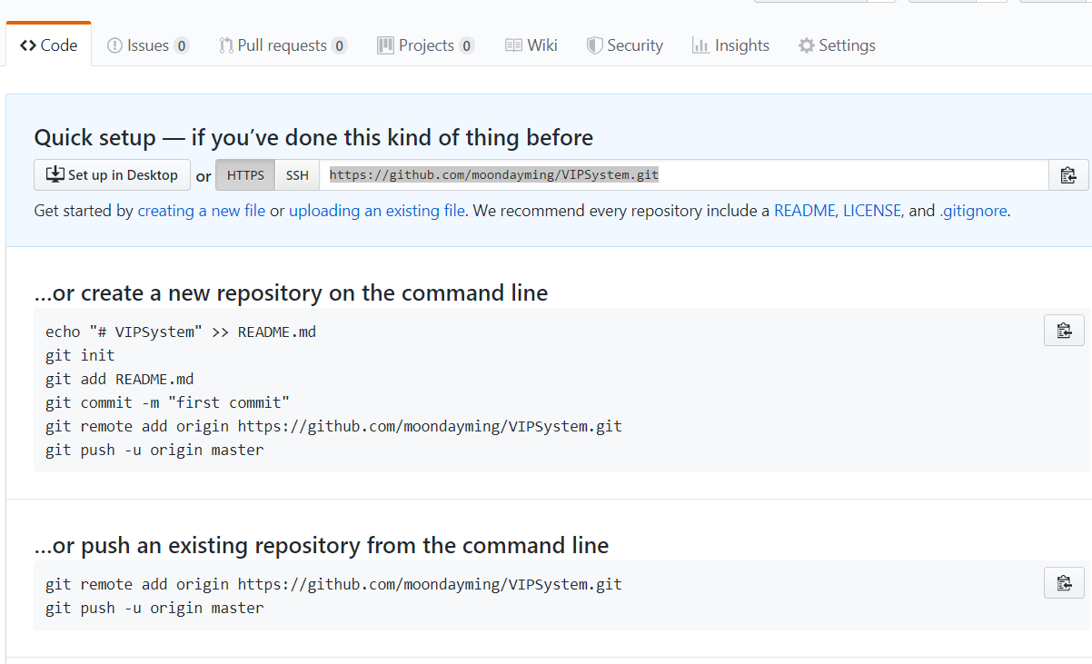This screenshot has width=1092, height=664.
Task: Click the Pull requests count badge 0
Action: (339, 45)
